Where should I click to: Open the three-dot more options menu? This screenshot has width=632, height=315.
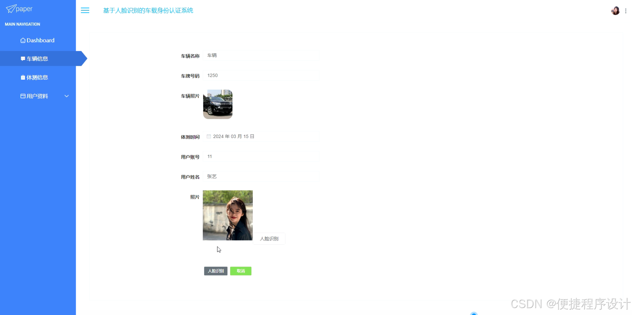[626, 11]
